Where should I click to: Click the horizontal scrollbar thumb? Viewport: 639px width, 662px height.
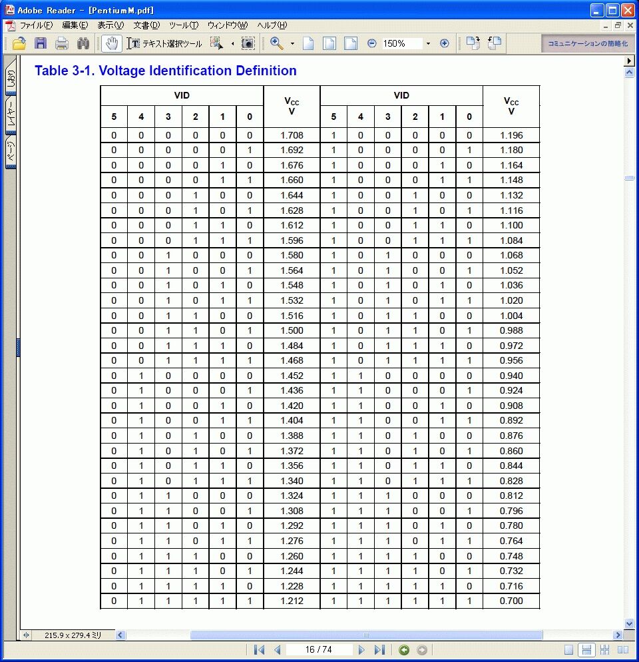point(366,635)
